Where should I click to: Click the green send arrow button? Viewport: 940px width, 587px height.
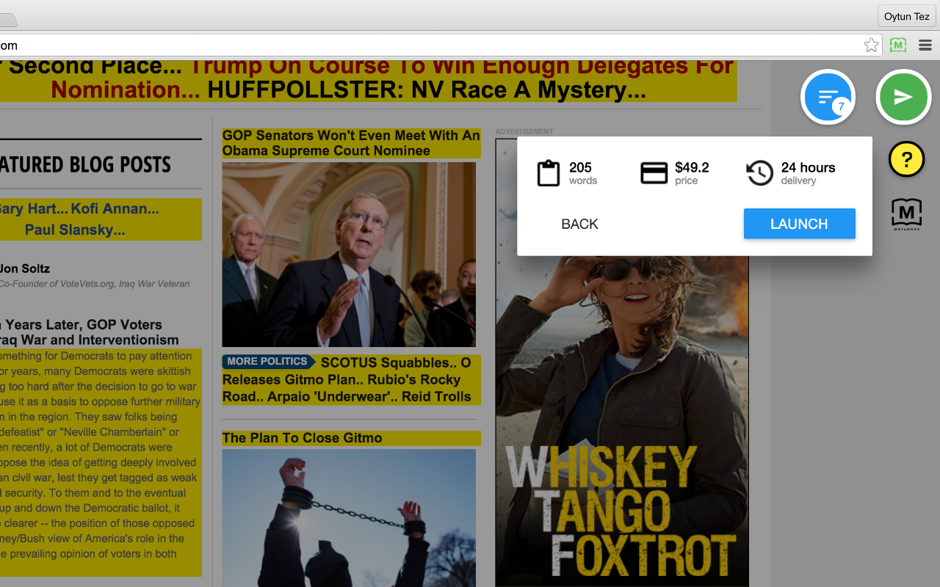pos(903,97)
